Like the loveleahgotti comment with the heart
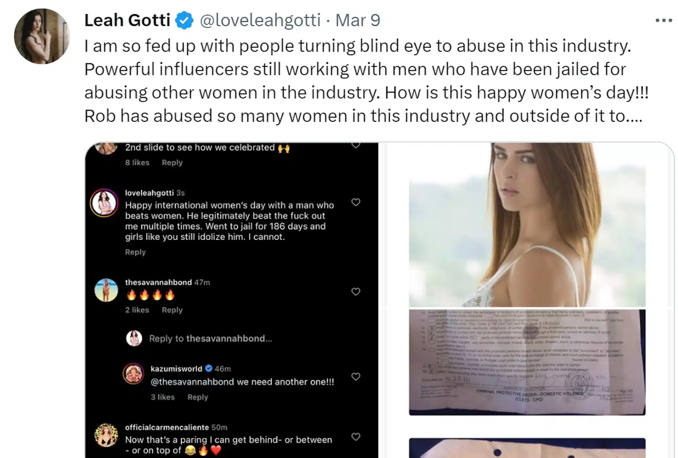 [356, 202]
